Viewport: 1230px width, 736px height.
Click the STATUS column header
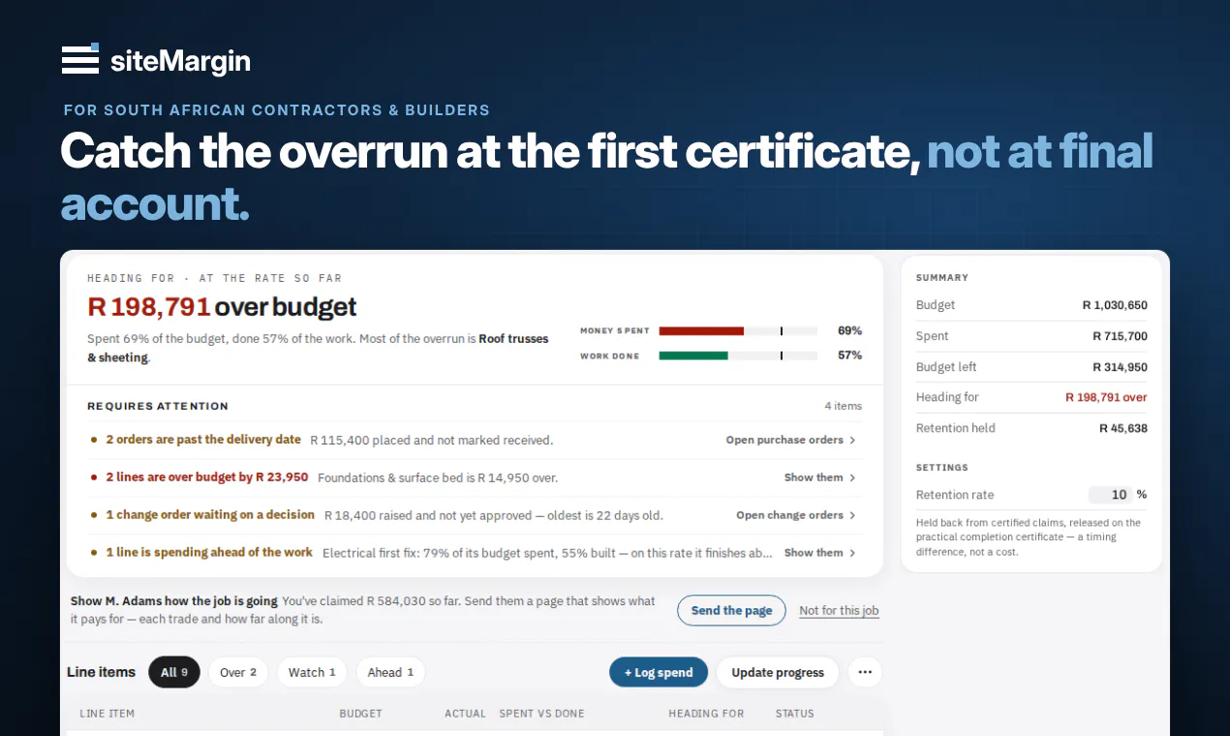click(794, 714)
